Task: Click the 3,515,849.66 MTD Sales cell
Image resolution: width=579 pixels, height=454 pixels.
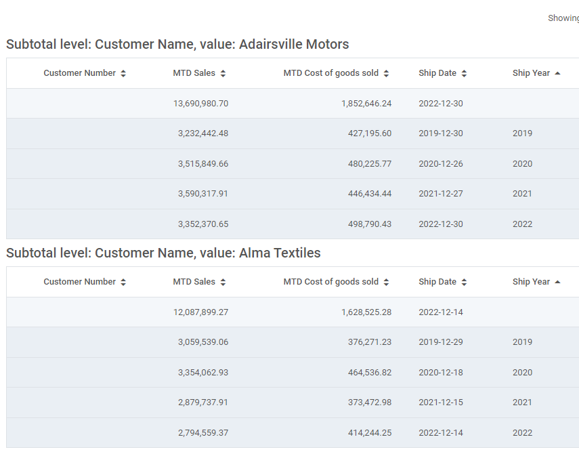Action: [x=203, y=164]
